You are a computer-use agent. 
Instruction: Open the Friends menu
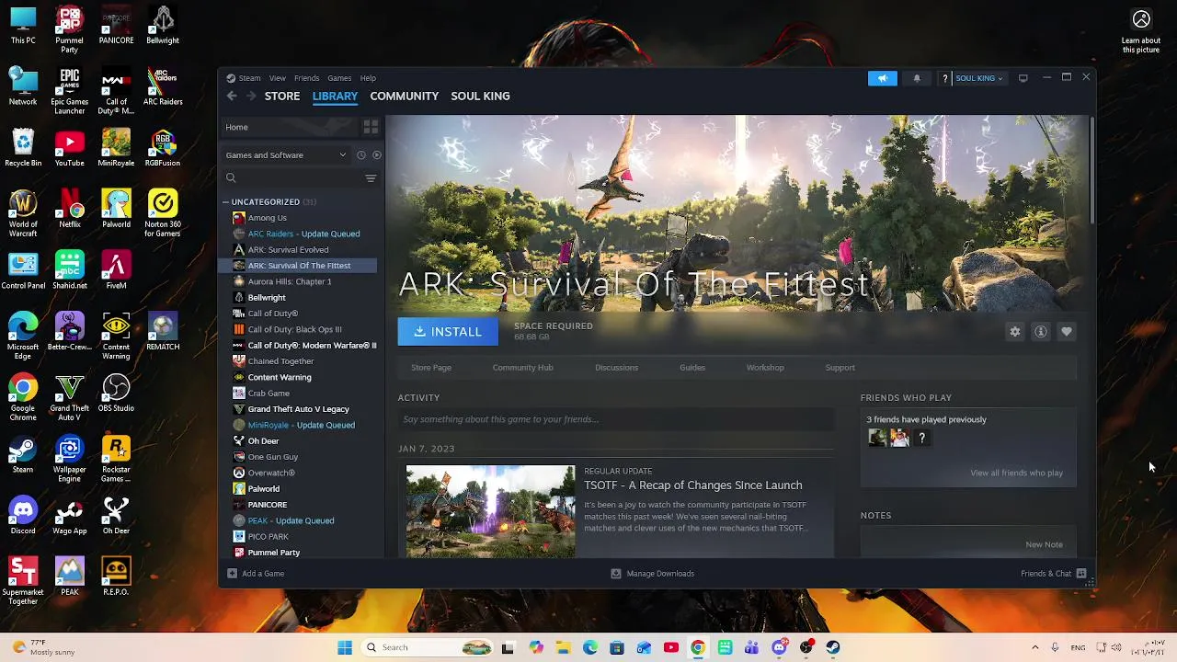(x=306, y=78)
